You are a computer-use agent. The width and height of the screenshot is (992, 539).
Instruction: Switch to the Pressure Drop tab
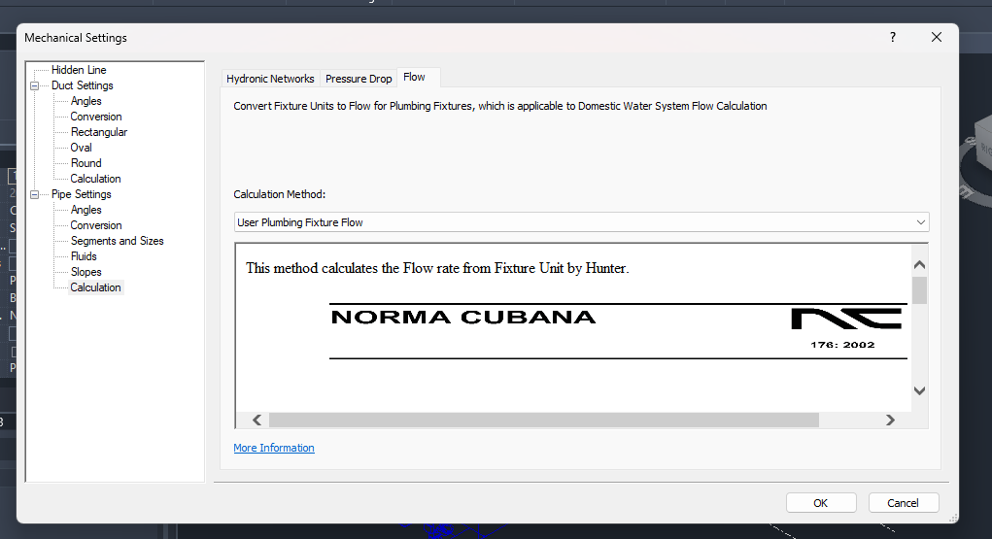[359, 79]
